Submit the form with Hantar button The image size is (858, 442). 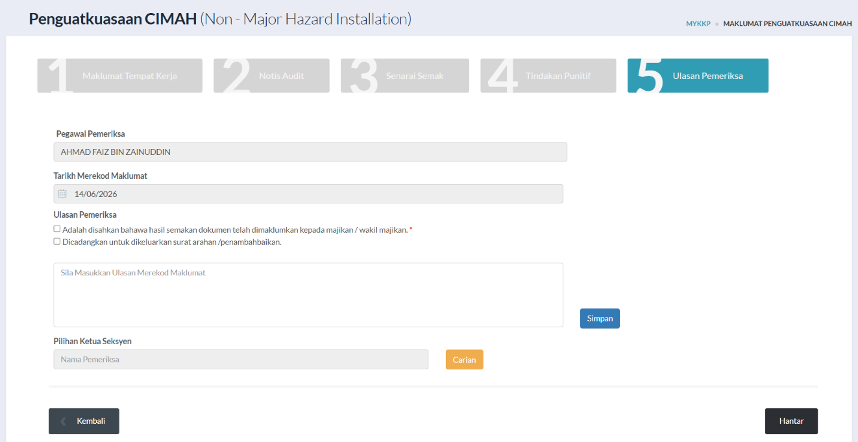point(791,421)
